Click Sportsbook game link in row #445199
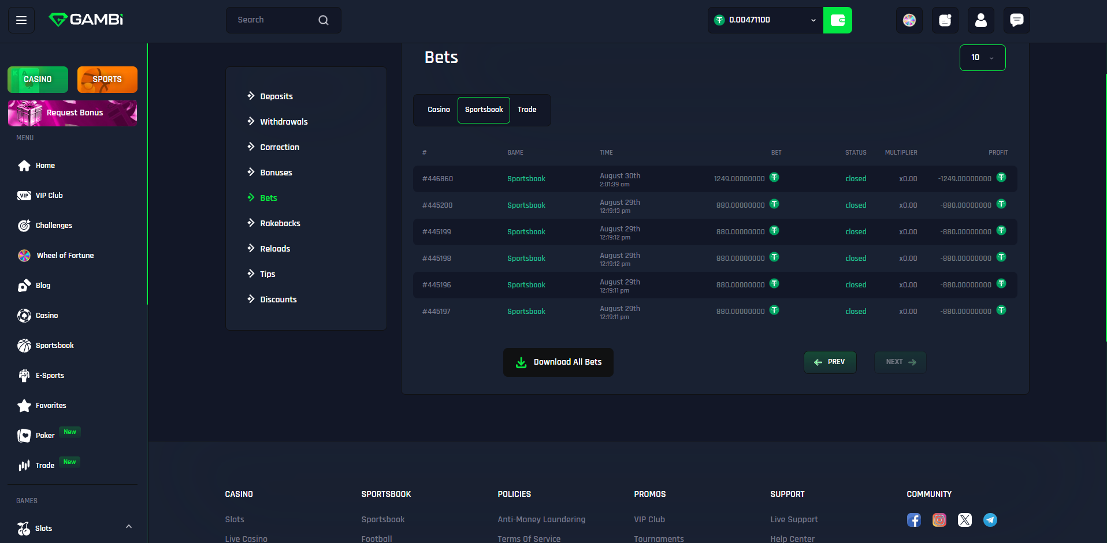This screenshot has width=1107, height=543. (526, 232)
